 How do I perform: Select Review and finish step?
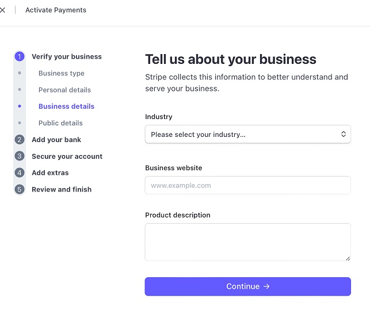point(62,189)
